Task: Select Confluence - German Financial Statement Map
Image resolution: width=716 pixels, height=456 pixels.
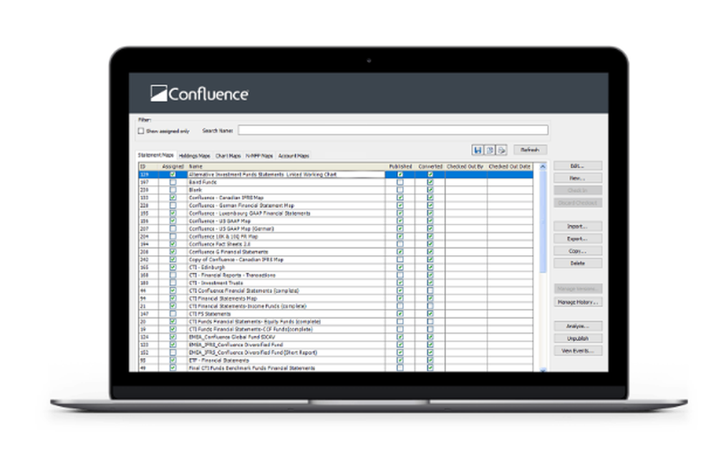Action: coord(241,206)
